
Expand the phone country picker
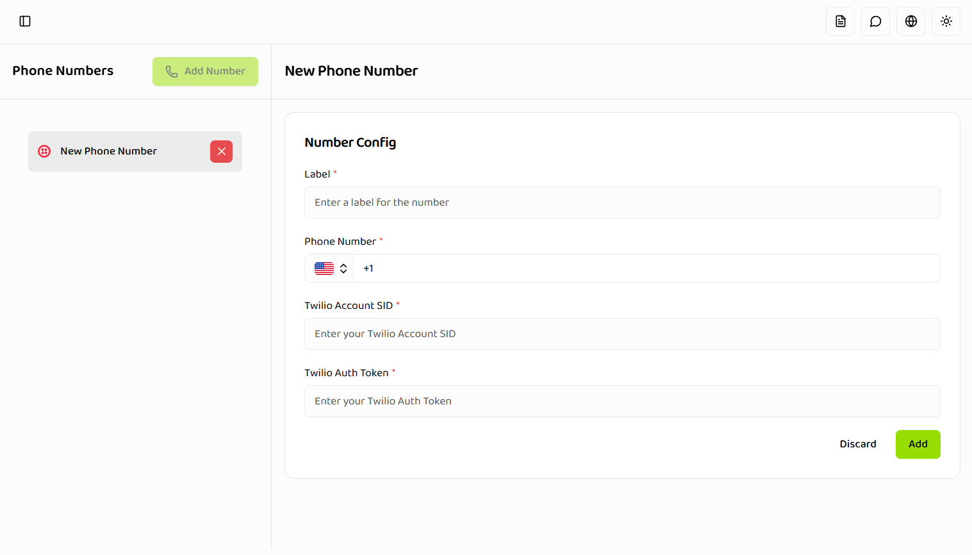point(329,268)
